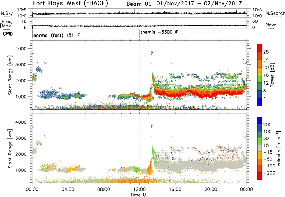
Task: Click the "Velocity [m s⁻¹]" colorbar label
Action: 279,148
